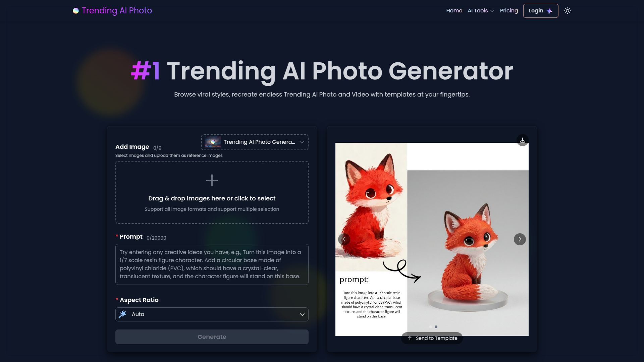The image size is (644, 362).
Task: Click the template thumbnail in model selector
Action: coord(213,142)
